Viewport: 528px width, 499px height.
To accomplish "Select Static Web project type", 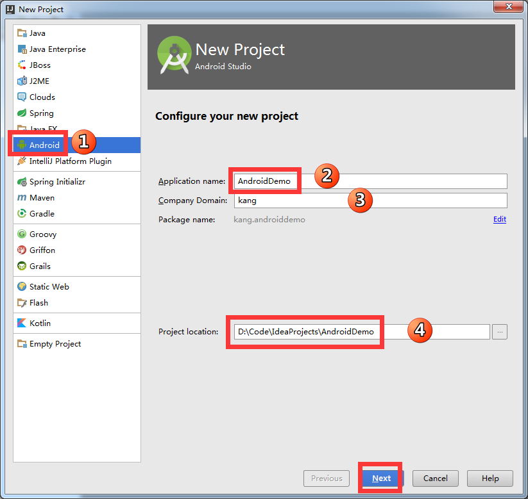I will [77, 286].
